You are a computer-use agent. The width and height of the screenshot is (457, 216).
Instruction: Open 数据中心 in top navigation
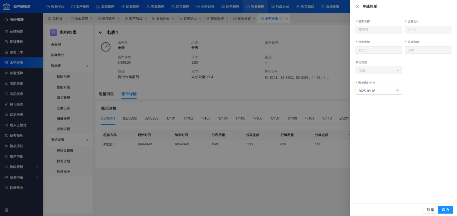point(55,6)
